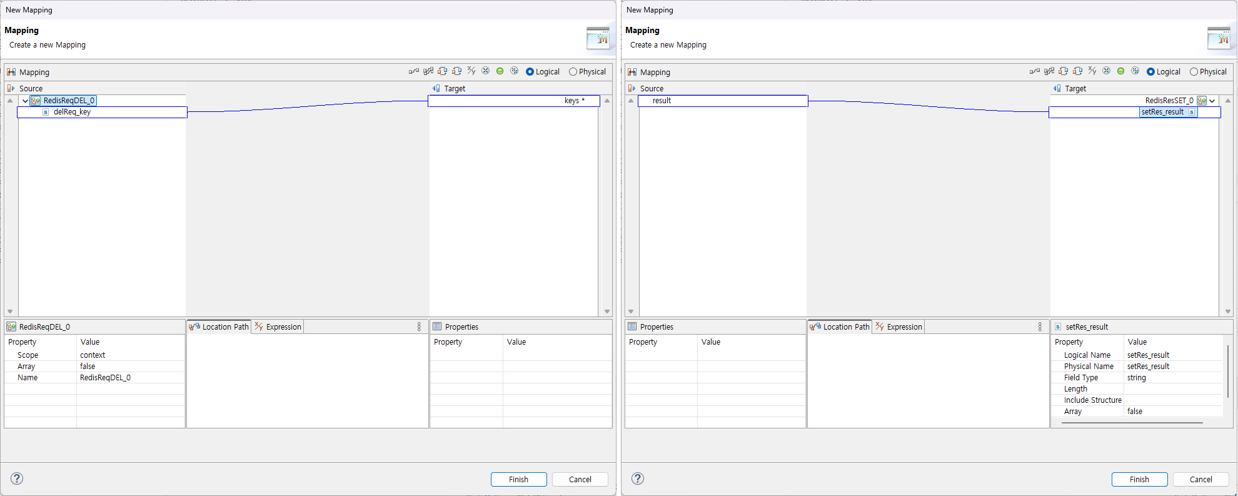Click single-link mapping icon in left dialog toolbar

tap(413, 71)
